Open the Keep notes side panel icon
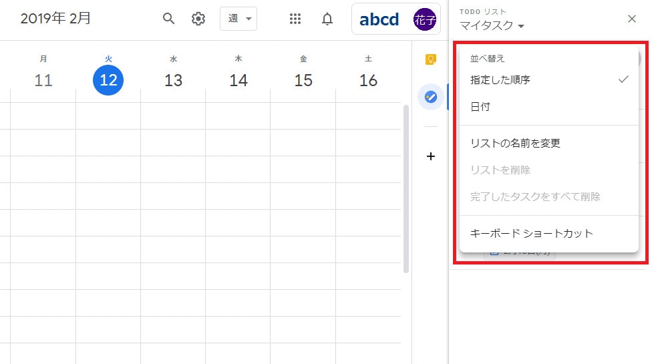 point(431,59)
